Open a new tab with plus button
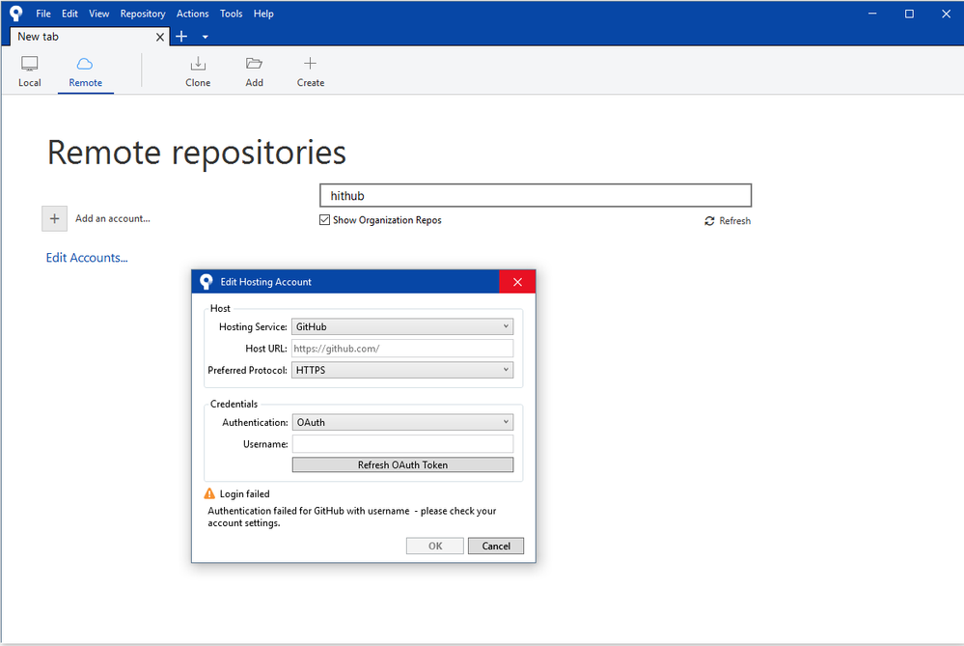 coord(181,36)
